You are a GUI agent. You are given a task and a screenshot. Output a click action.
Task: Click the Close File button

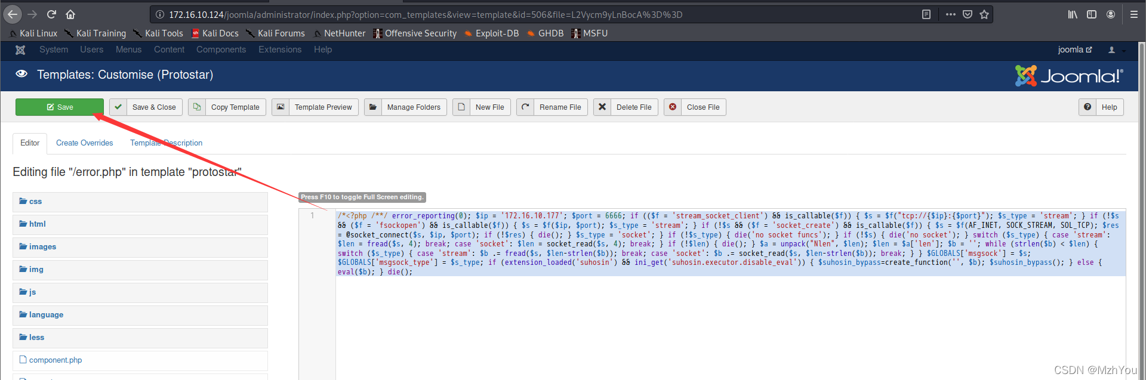click(695, 107)
